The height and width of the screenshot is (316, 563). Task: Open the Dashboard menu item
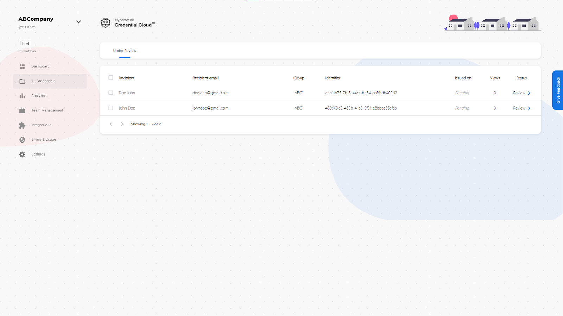50,66
